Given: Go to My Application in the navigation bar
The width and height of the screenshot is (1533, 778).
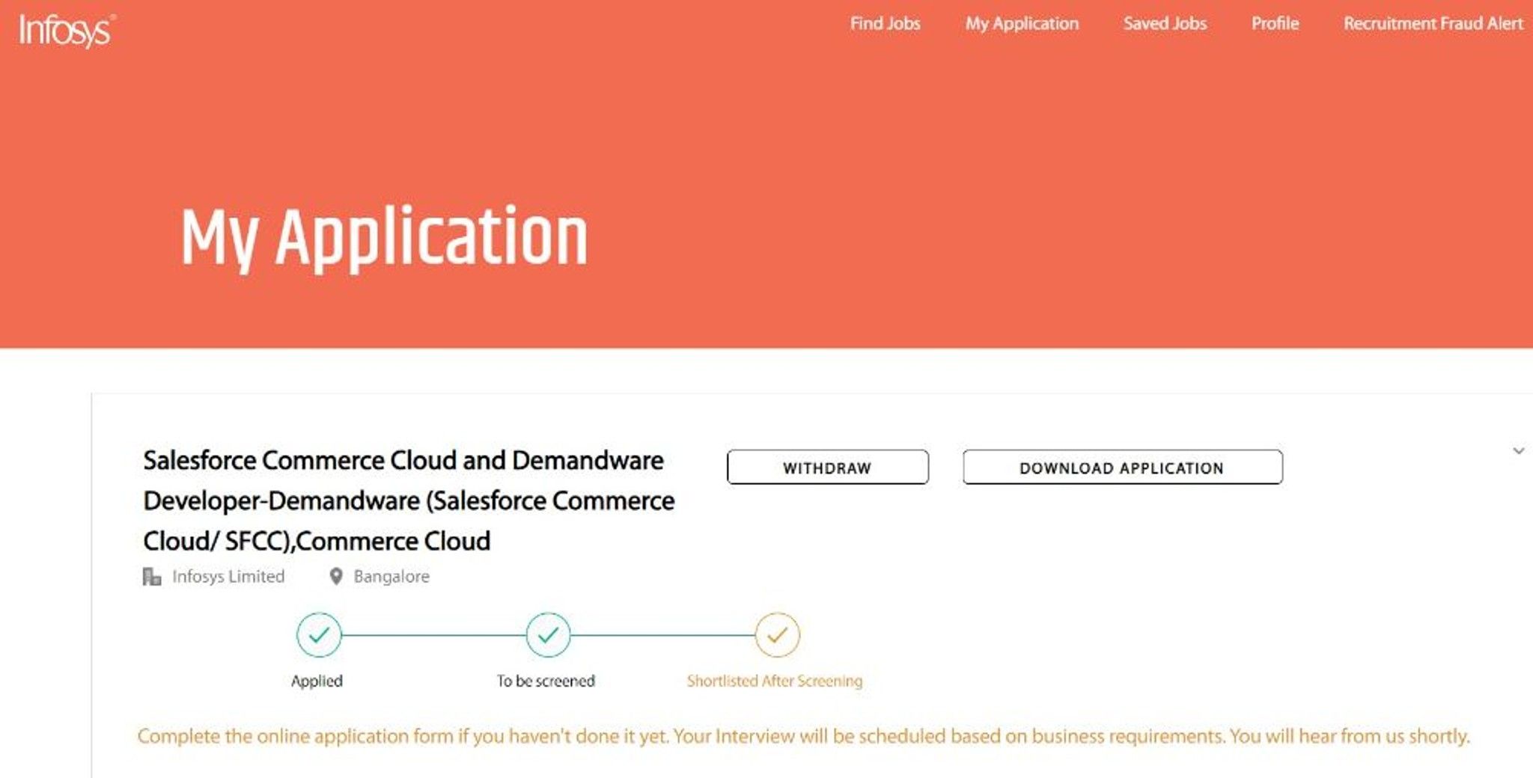Looking at the screenshot, I should tap(1022, 24).
